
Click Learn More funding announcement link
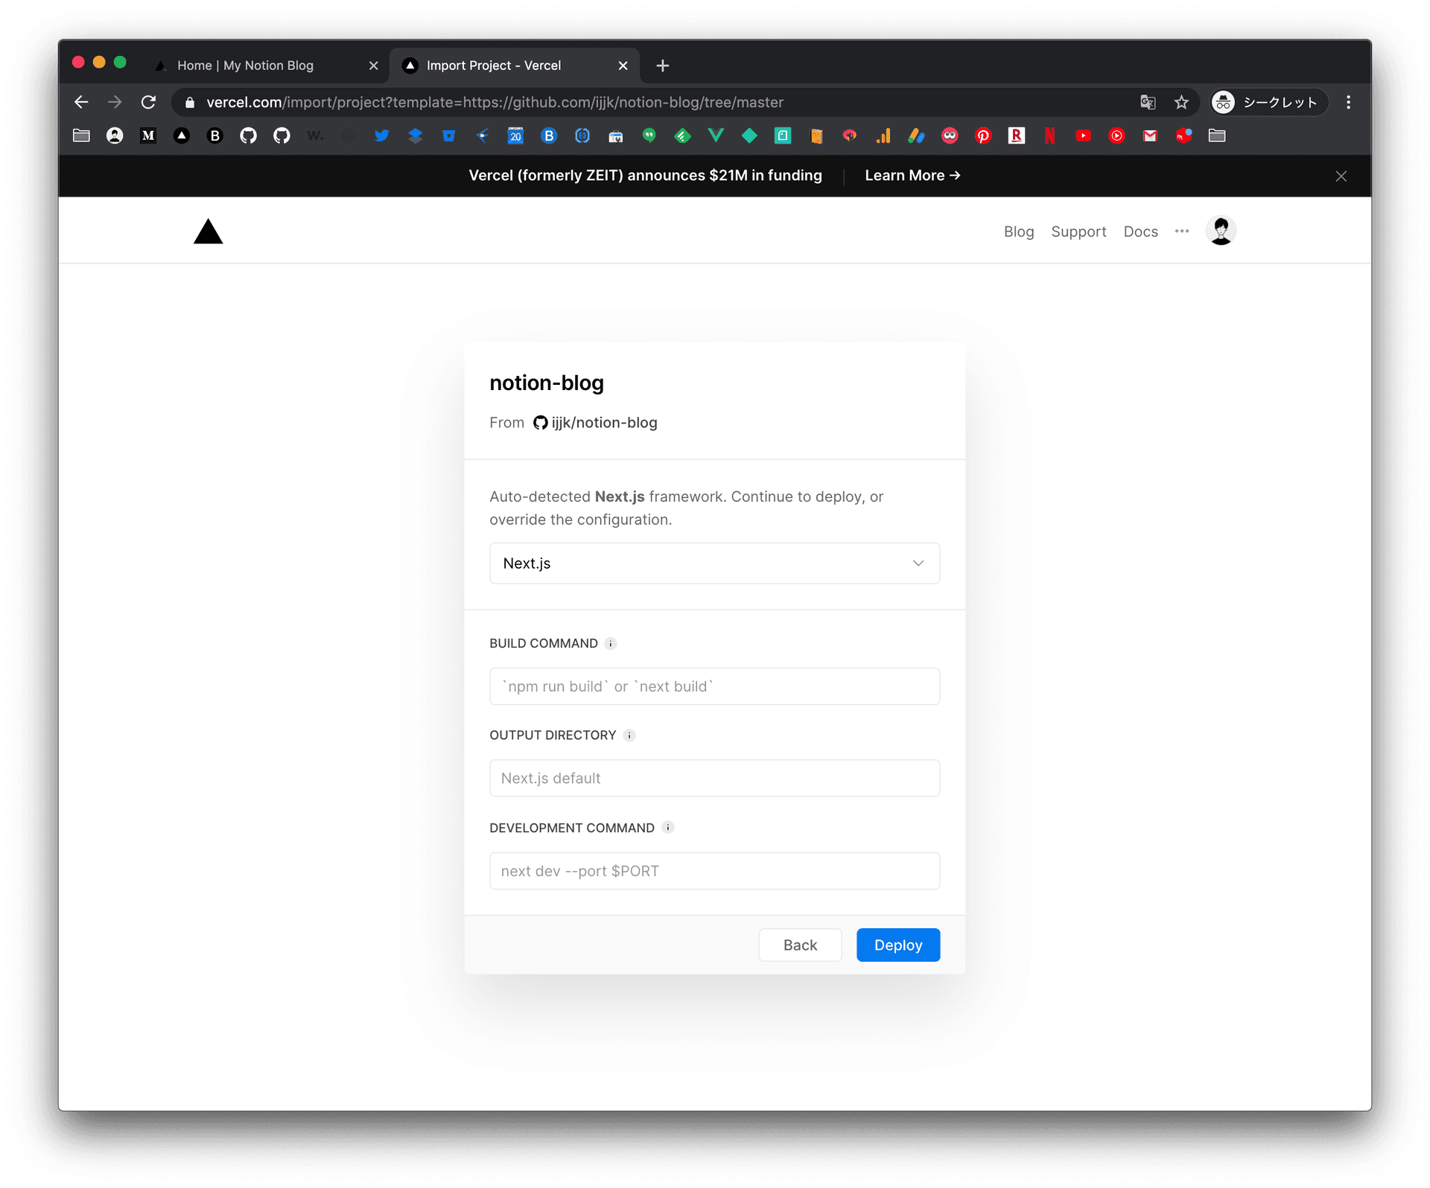[912, 176]
